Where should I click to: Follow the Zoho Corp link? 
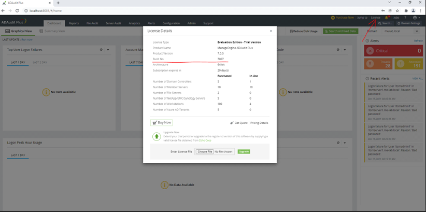click(205, 140)
